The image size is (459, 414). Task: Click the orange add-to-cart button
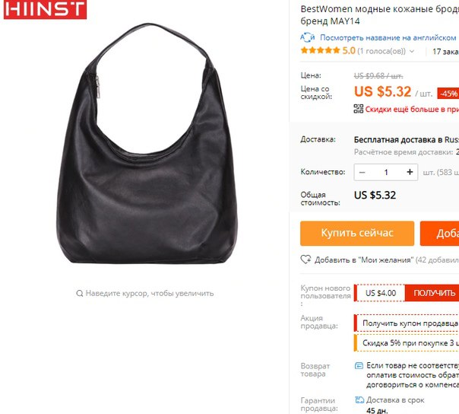coord(439,233)
